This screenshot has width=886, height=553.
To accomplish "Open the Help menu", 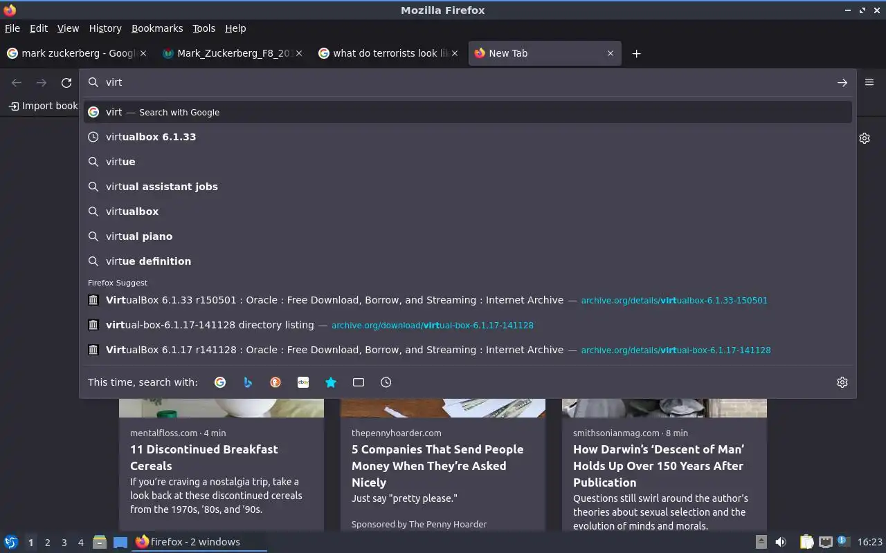I will 235,28.
